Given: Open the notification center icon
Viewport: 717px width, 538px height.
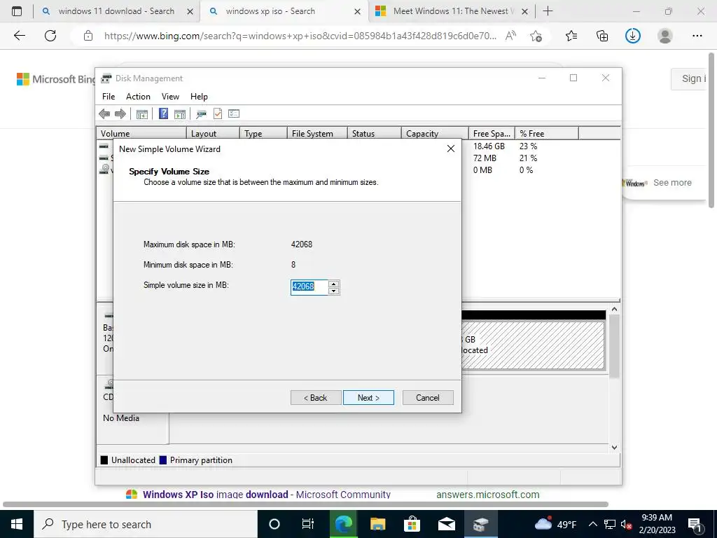Looking at the screenshot, I should point(695,525).
